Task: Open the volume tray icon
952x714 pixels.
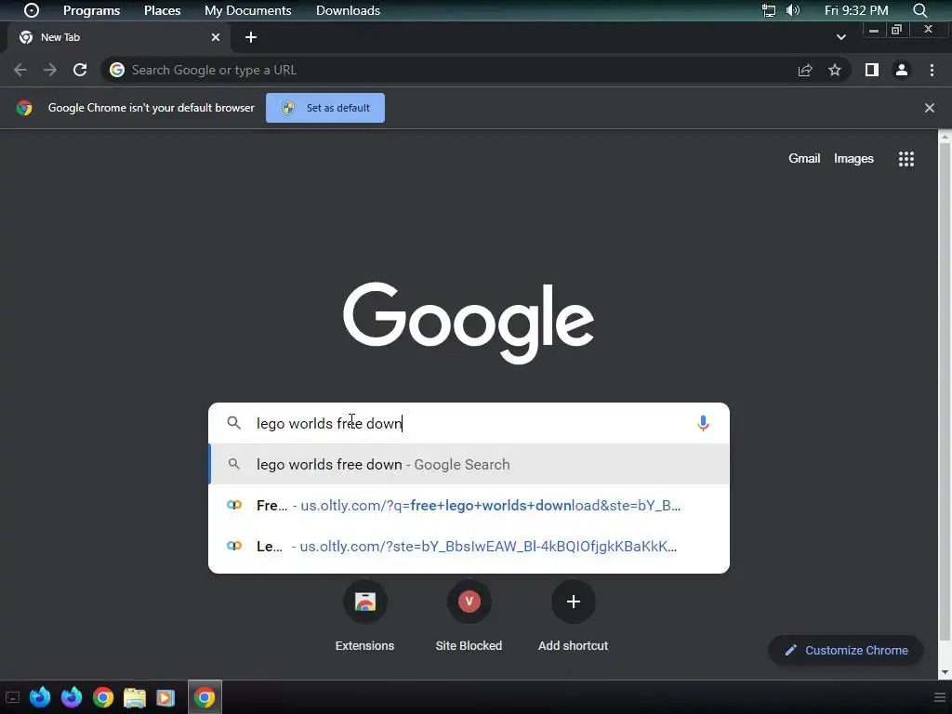Action: [x=793, y=10]
